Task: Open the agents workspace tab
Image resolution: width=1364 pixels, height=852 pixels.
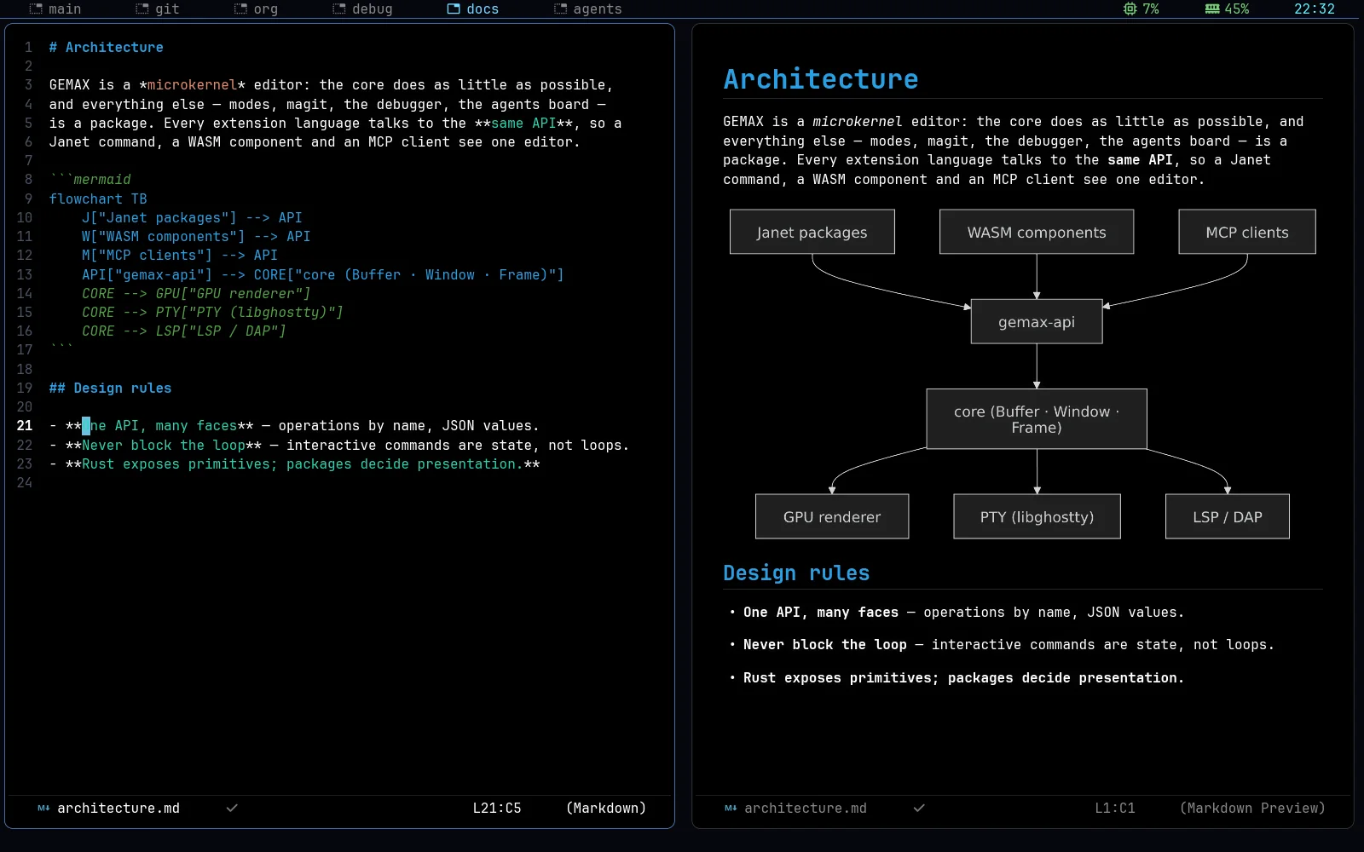Action: [x=588, y=9]
